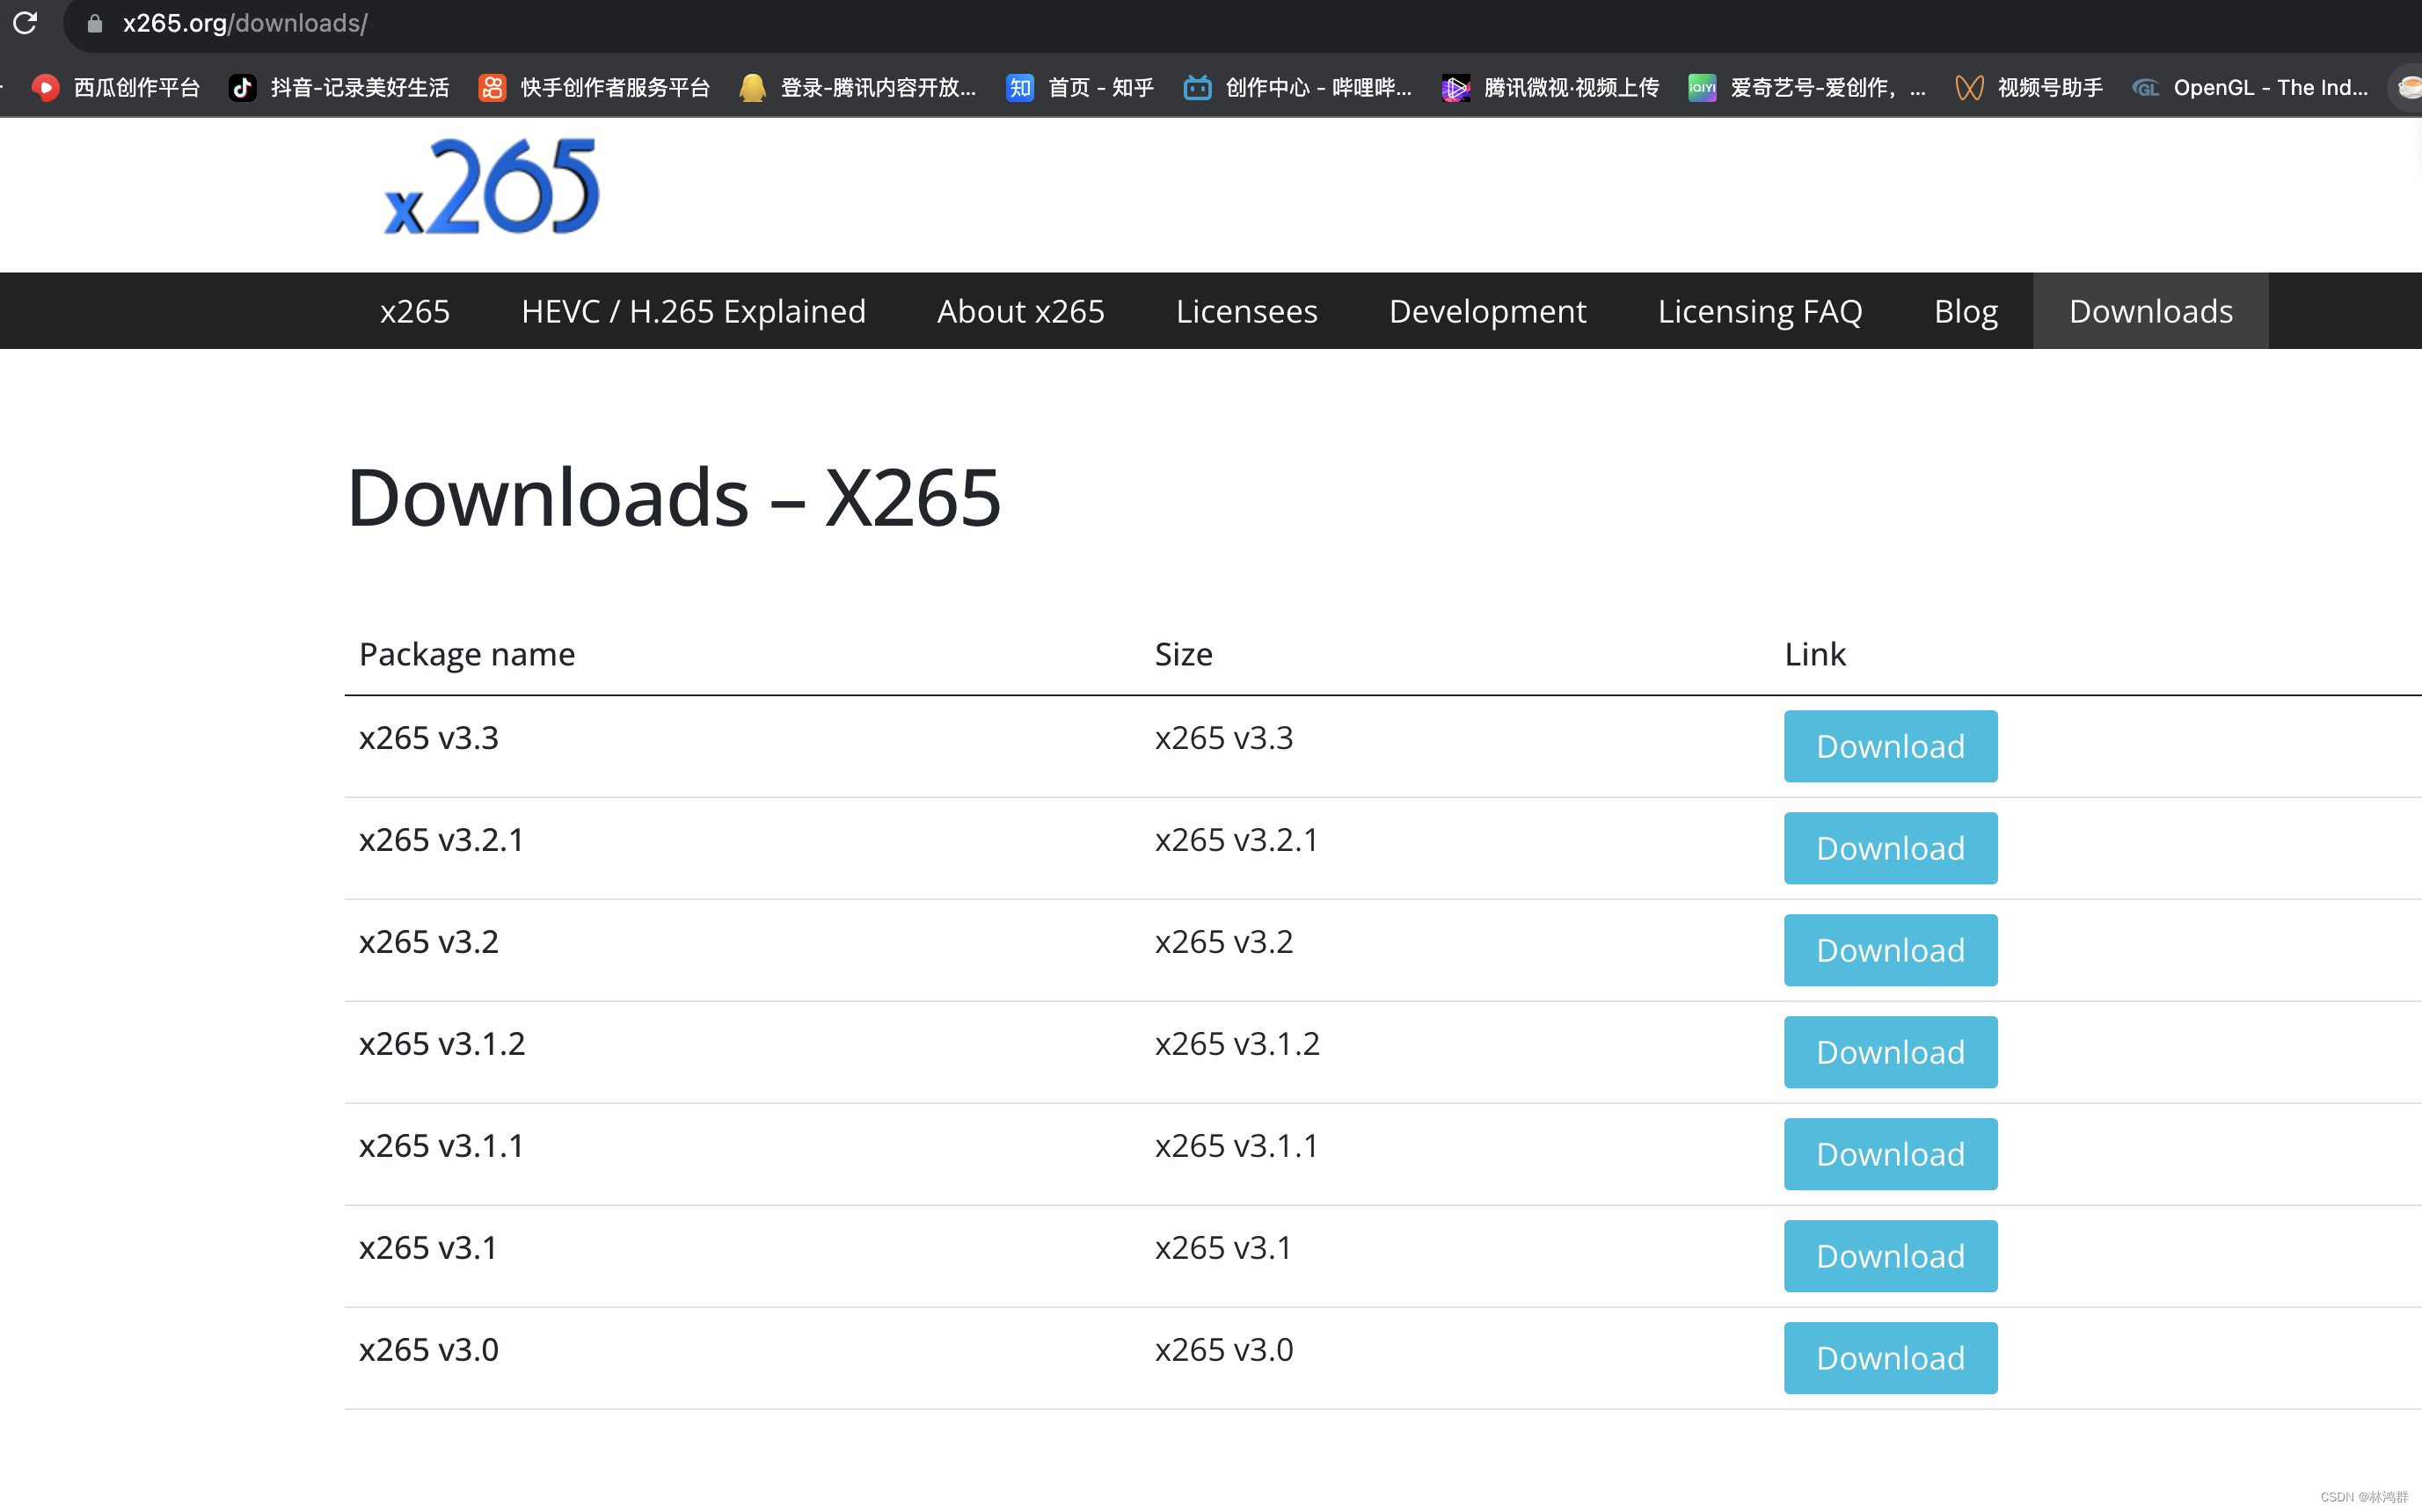Open the 爱奇艺号-爱创作 bookmark
Viewport: 2422px width, 1512px height.
tap(1808, 88)
